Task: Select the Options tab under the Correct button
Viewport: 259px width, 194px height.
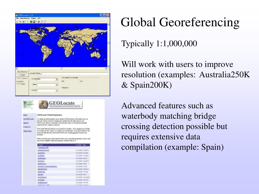Action: (25, 78)
